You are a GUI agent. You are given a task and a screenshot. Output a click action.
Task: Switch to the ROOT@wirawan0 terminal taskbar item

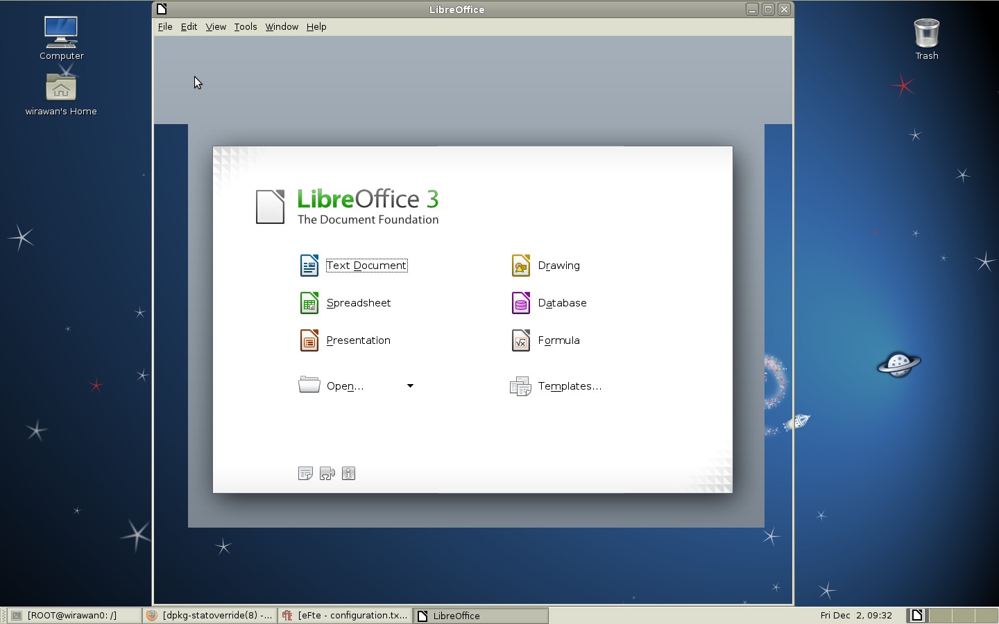[x=74, y=616]
